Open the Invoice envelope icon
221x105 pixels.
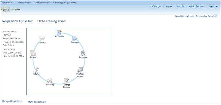pyautogui.click(x=33, y=53)
